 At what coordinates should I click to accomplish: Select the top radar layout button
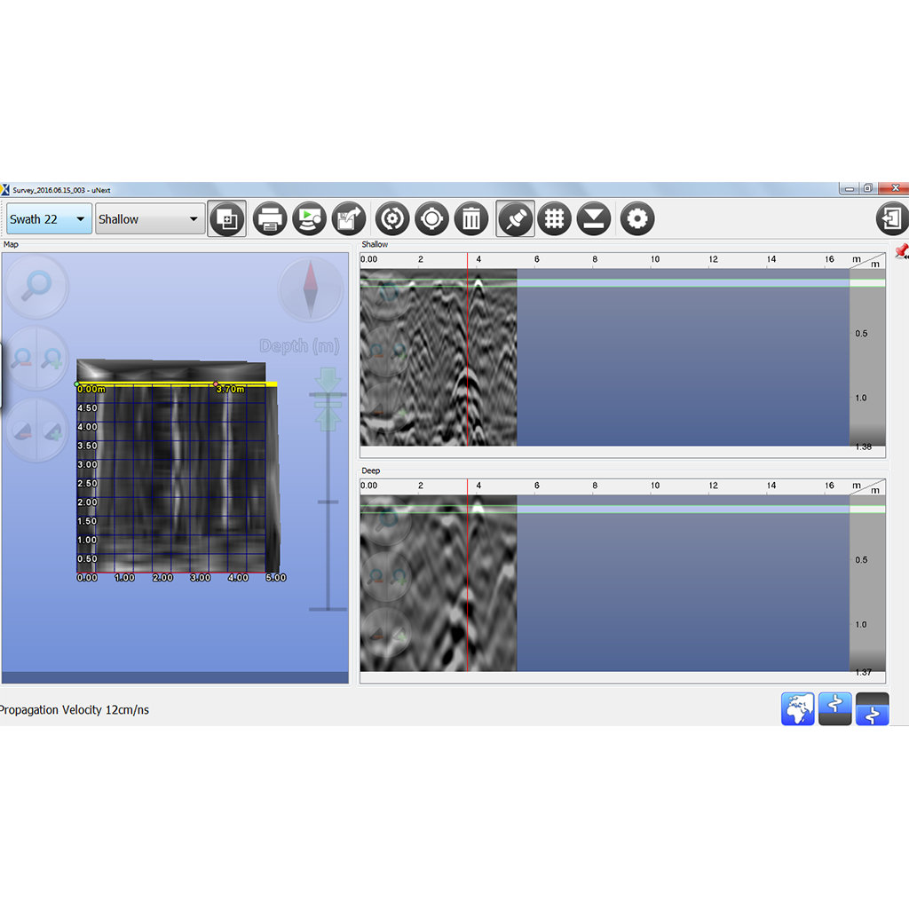pyautogui.click(x=834, y=708)
